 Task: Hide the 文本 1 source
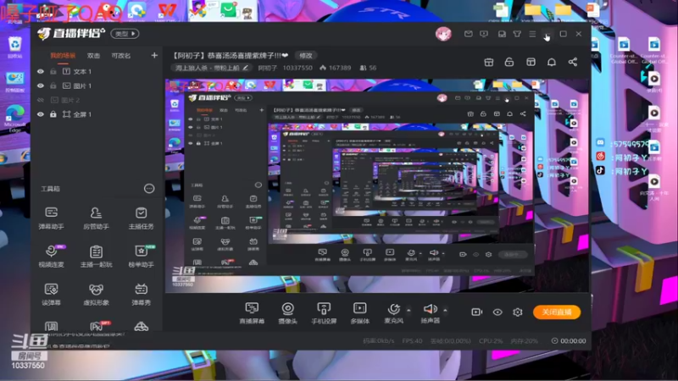[x=41, y=71]
